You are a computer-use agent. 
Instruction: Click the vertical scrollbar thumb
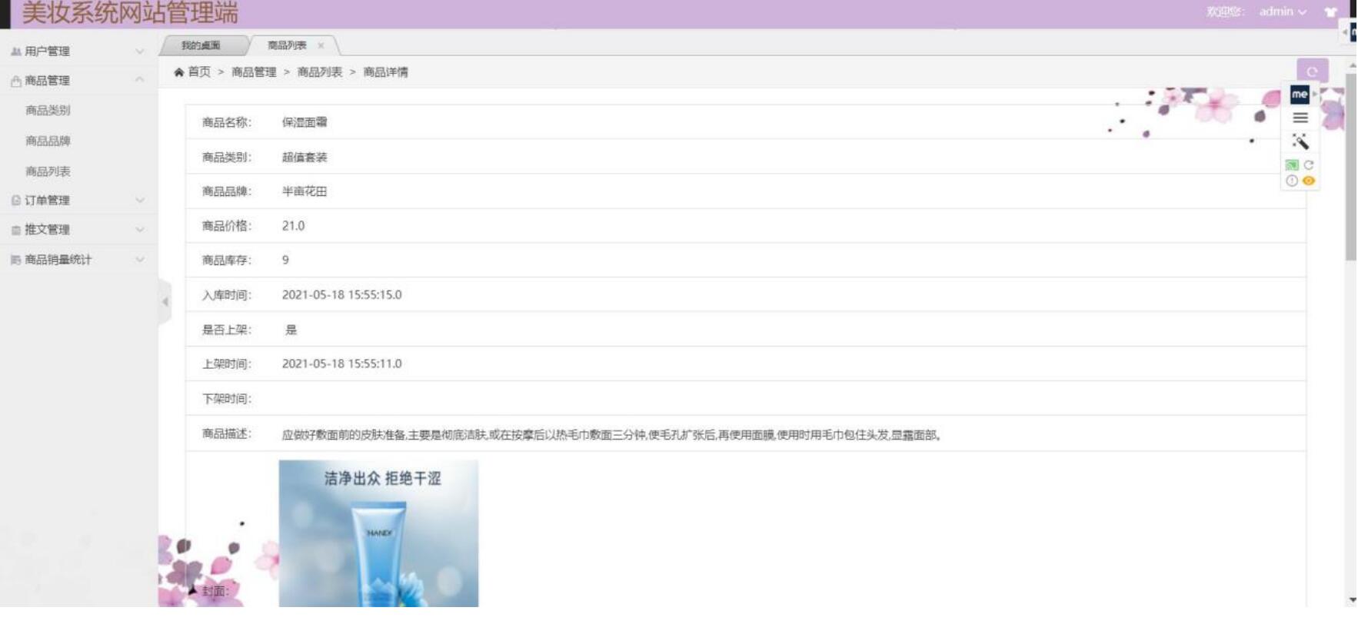point(1351,168)
